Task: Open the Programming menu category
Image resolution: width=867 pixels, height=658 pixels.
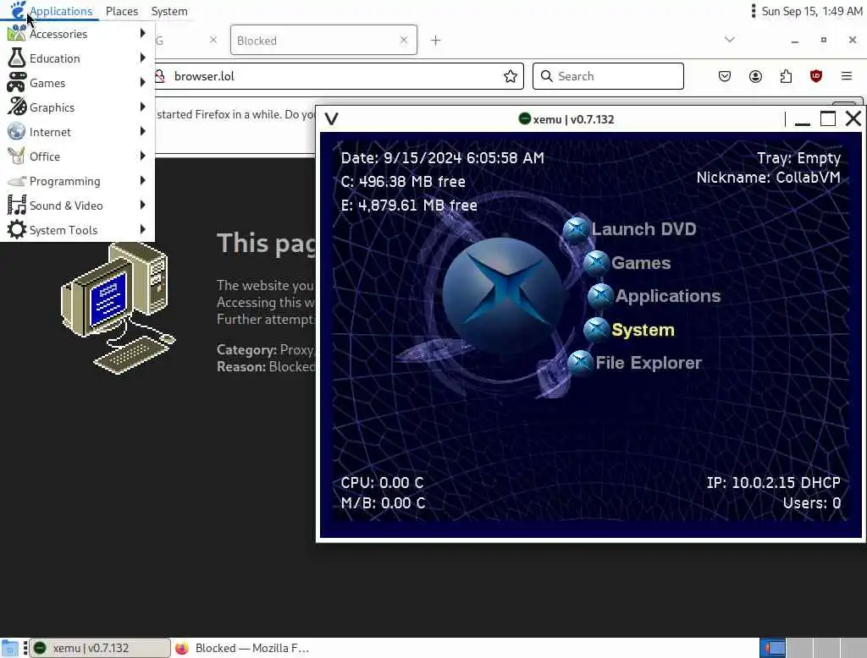Action: [77, 181]
